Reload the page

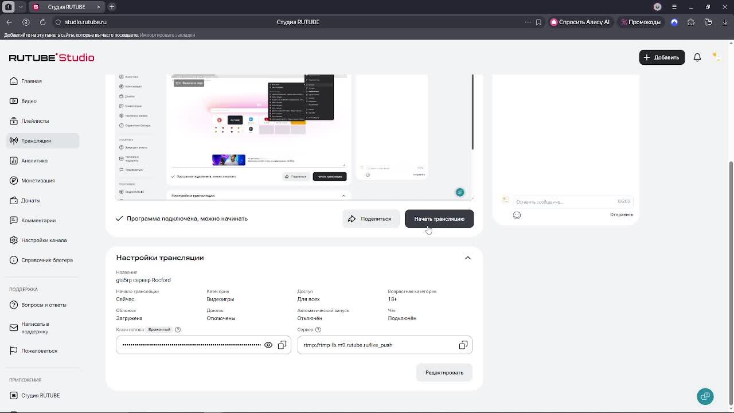click(42, 22)
